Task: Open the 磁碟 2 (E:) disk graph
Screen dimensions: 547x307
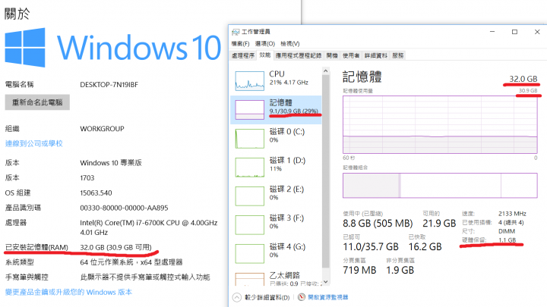Action: tap(249, 196)
